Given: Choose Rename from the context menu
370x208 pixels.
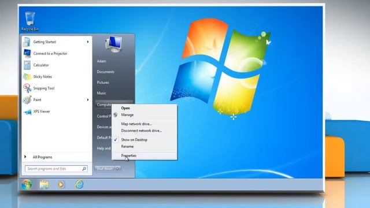Looking at the screenshot, I should 127,146.
